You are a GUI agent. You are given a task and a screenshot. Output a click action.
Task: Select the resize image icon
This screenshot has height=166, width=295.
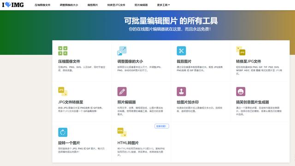(122, 51)
